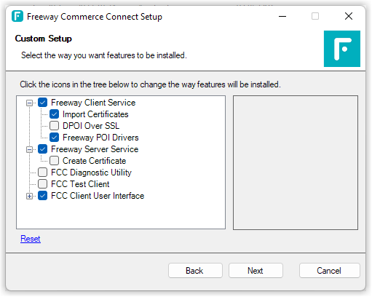Enable the DPOI Over SSL checkbox
The width and height of the screenshot is (372, 297).
pyautogui.click(x=54, y=126)
